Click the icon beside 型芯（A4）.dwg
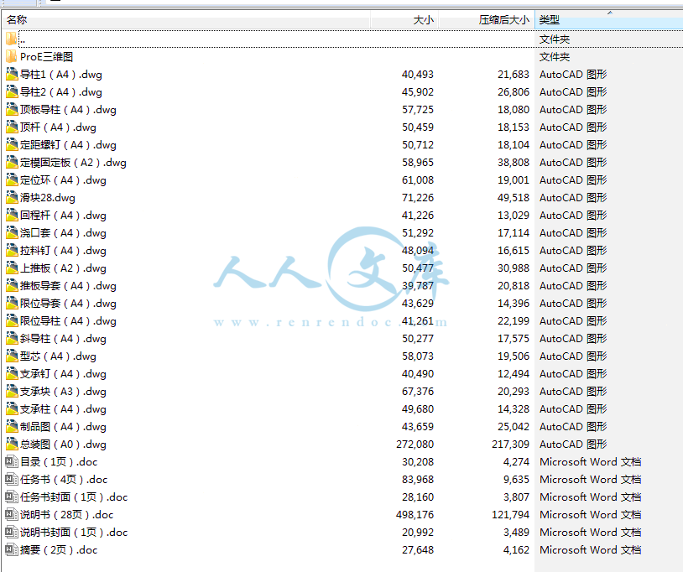 12,356
